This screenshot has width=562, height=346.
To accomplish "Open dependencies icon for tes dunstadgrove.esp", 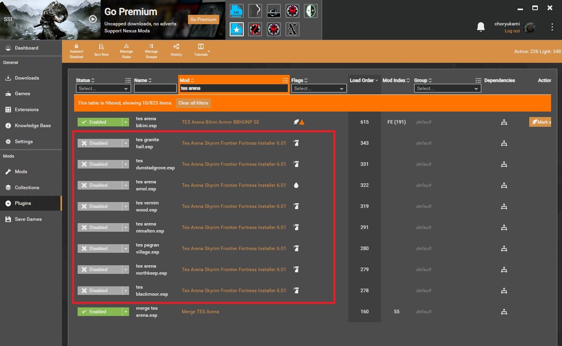I will (x=504, y=164).
